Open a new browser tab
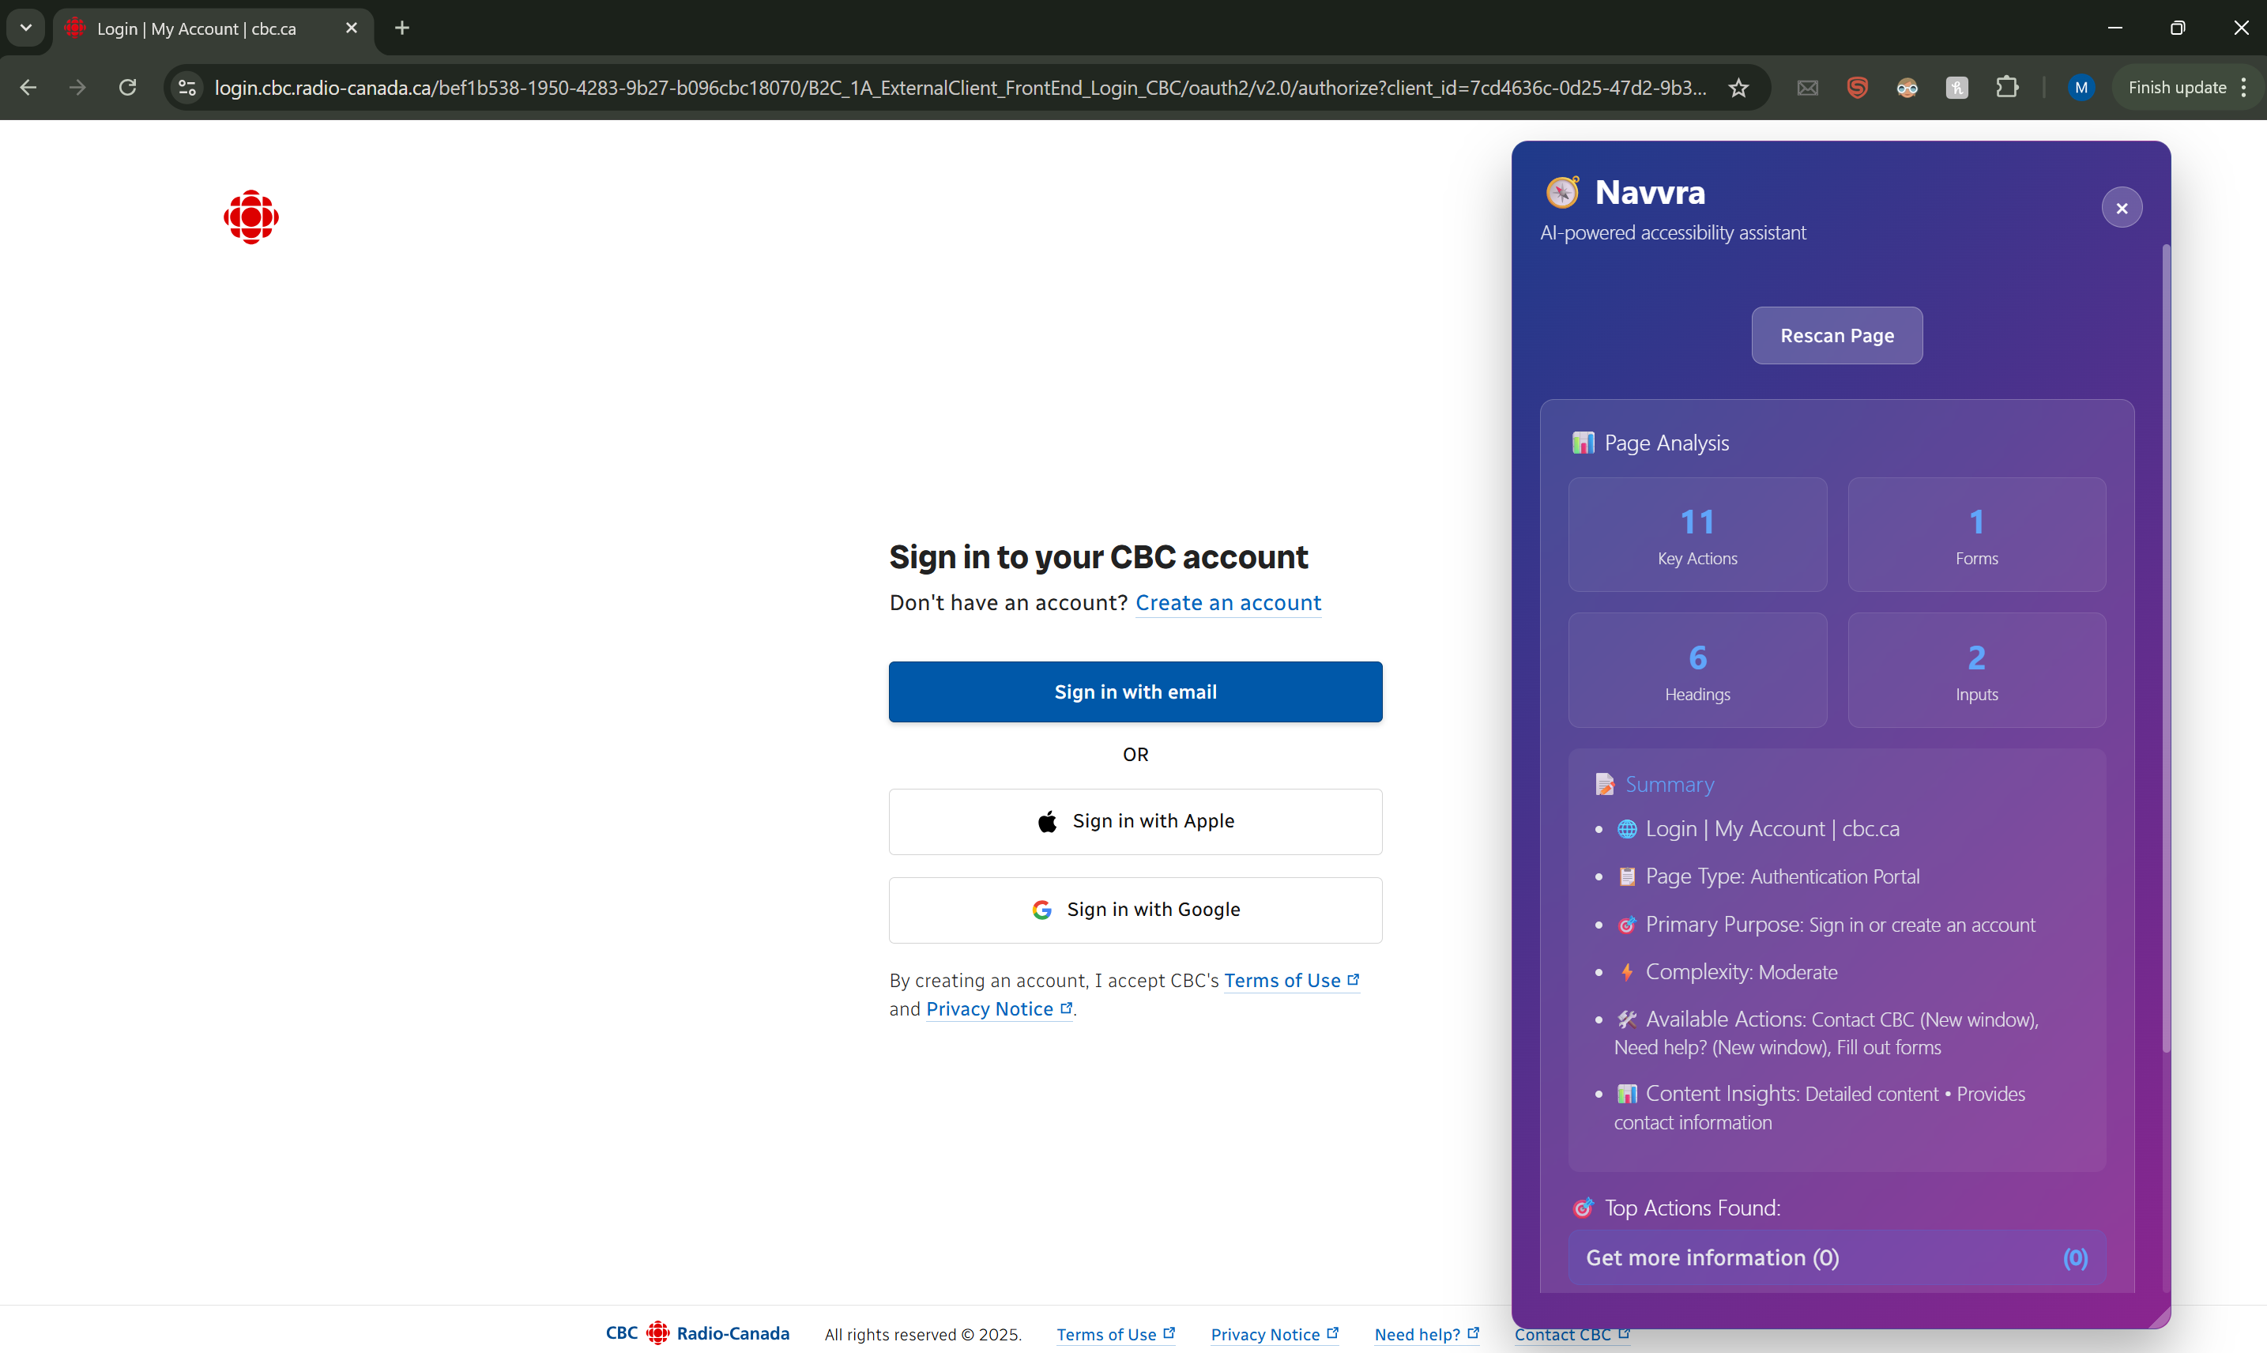Image resolution: width=2267 pixels, height=1353 pixels. (402, 28)
